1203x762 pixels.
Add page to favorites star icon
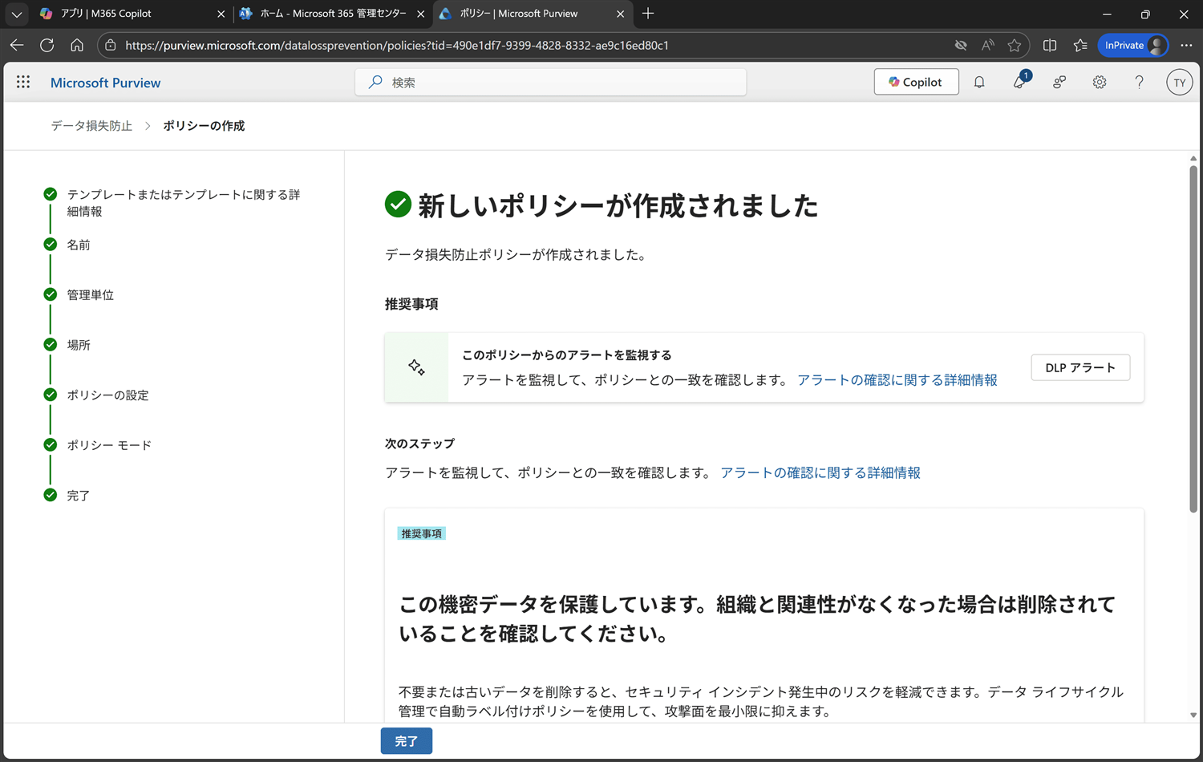pos(1015,45)
